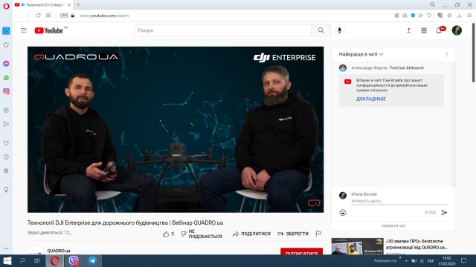476x267 pixels.
Task: Open Windows taskbar search
Action: click(x=22, y=260)
